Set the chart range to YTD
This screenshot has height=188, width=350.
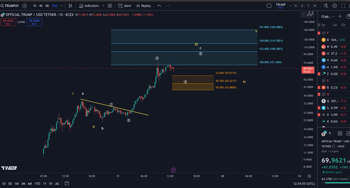[x=37, y=184]
